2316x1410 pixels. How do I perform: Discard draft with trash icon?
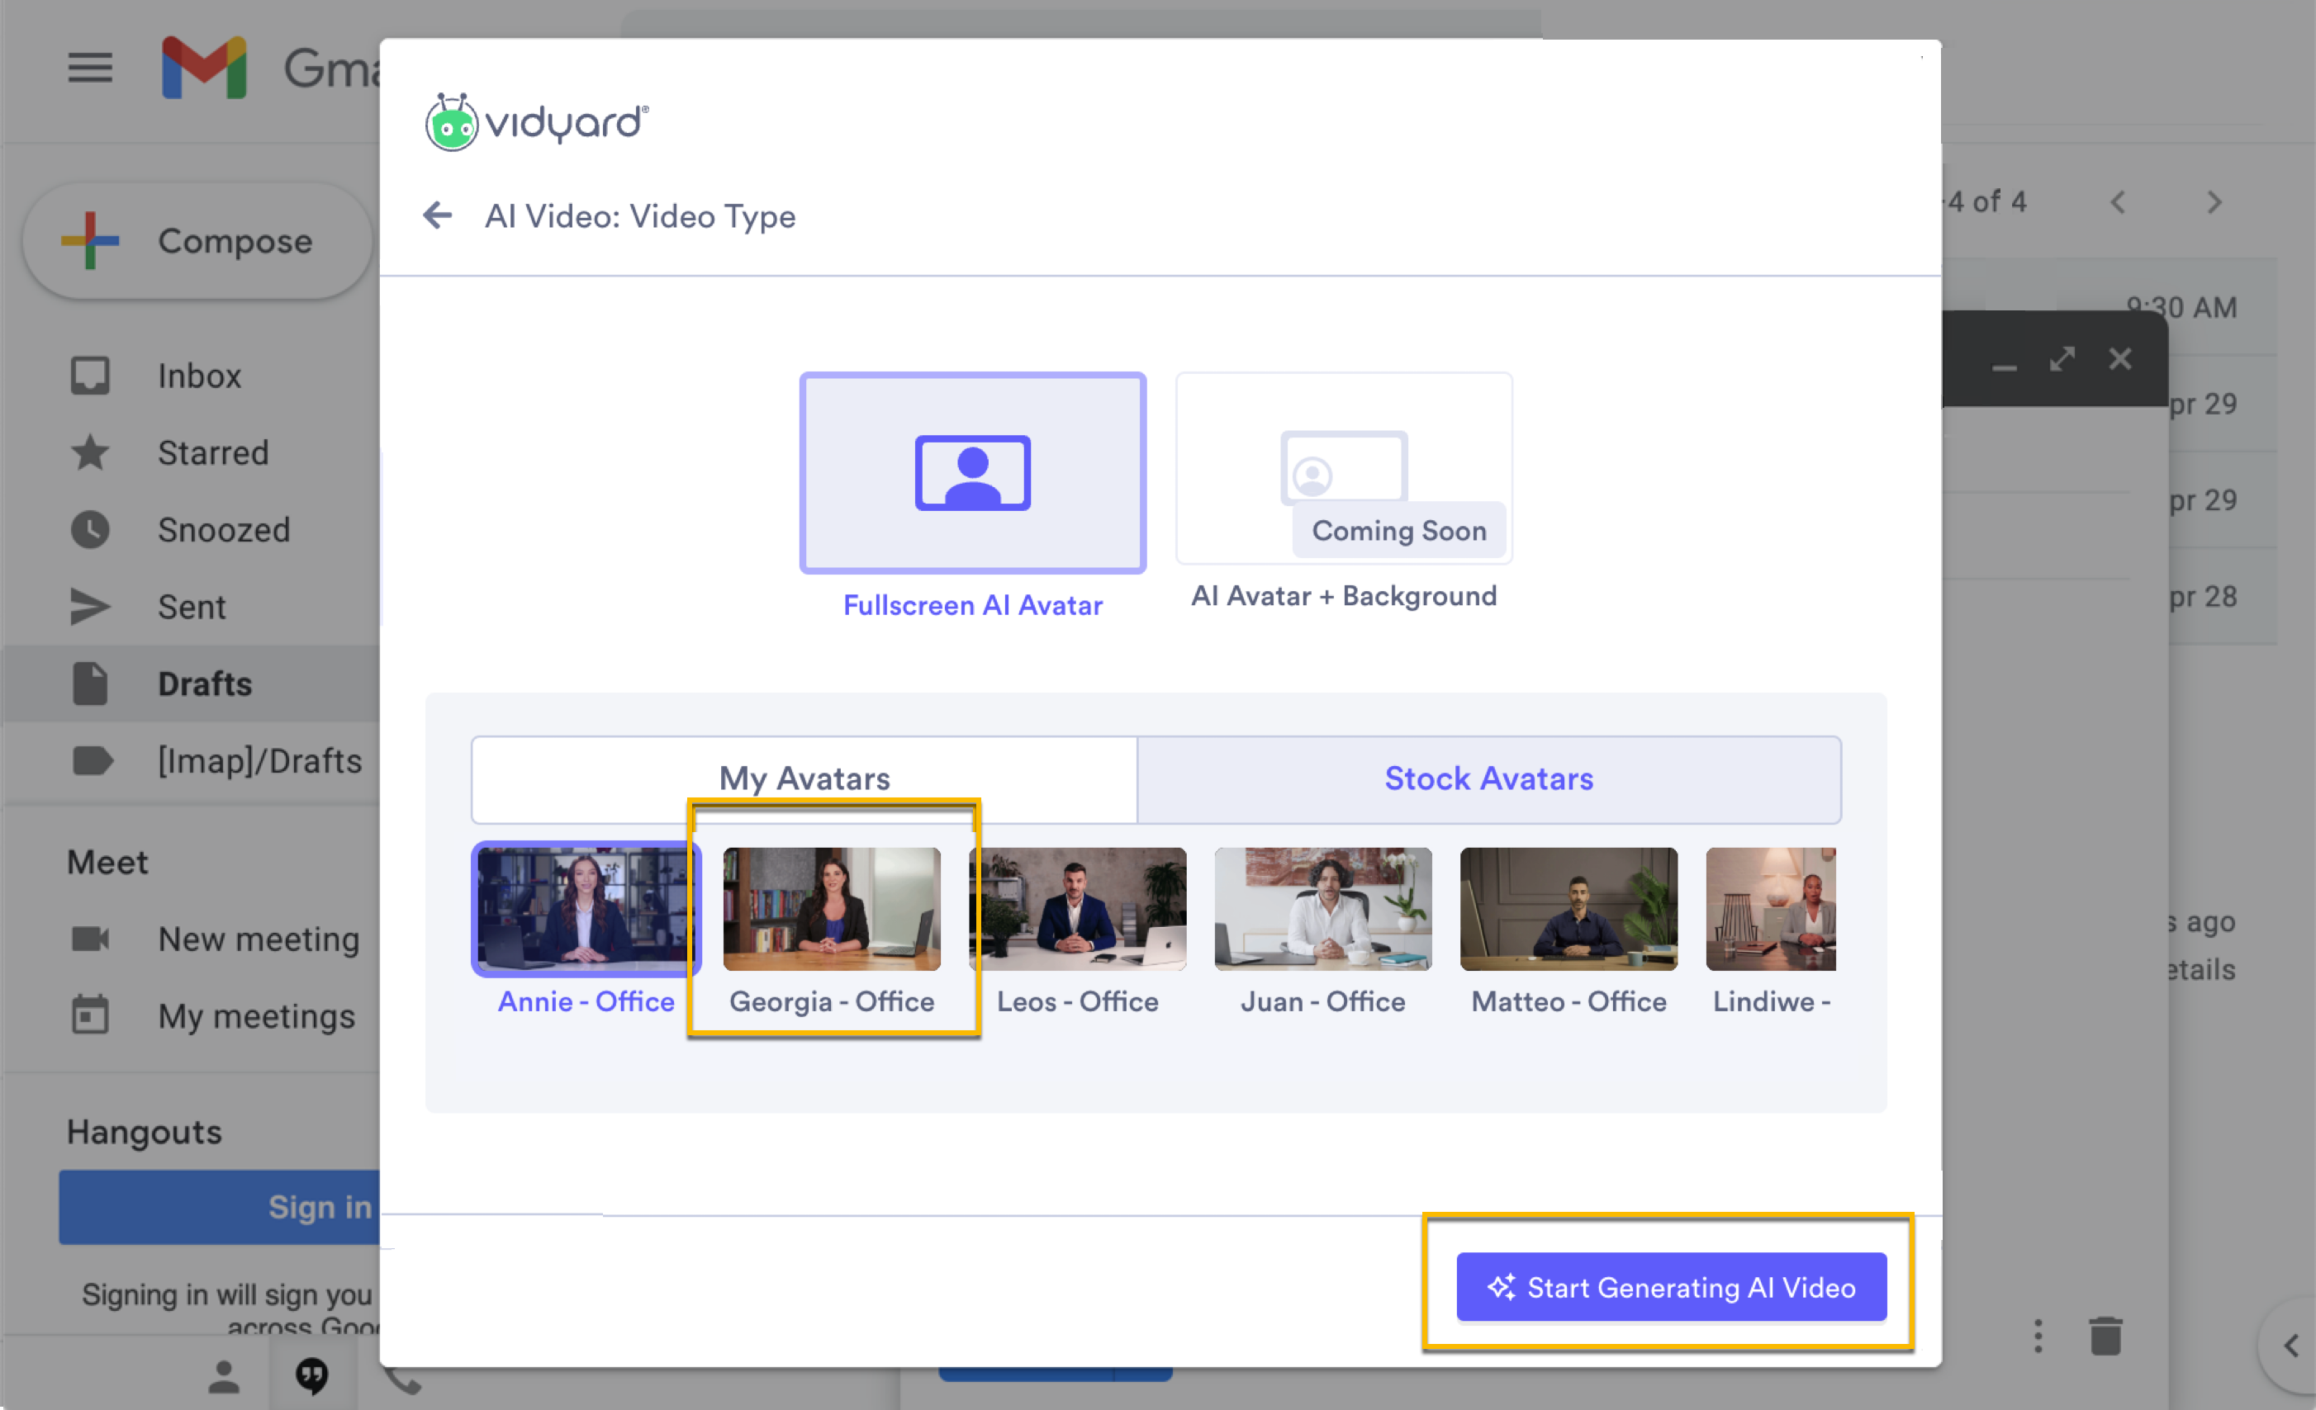coord(2105,1336)
